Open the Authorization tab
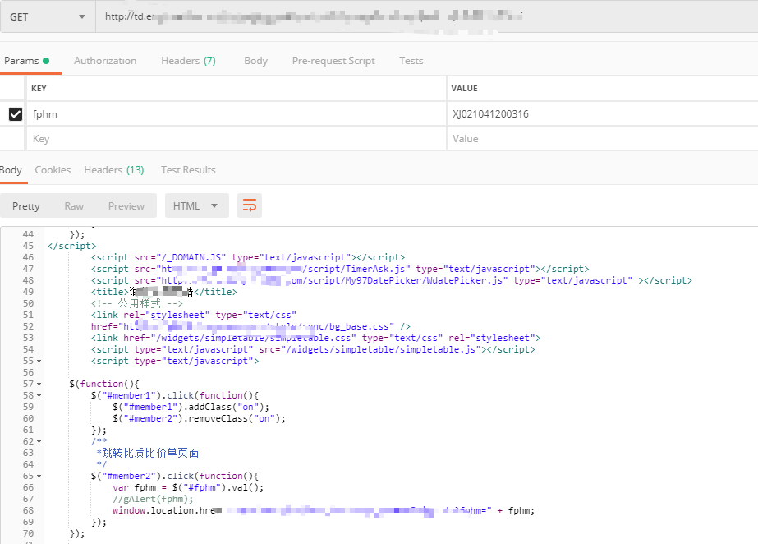Viewport: 758px width, 544px height. coord(105,61)
